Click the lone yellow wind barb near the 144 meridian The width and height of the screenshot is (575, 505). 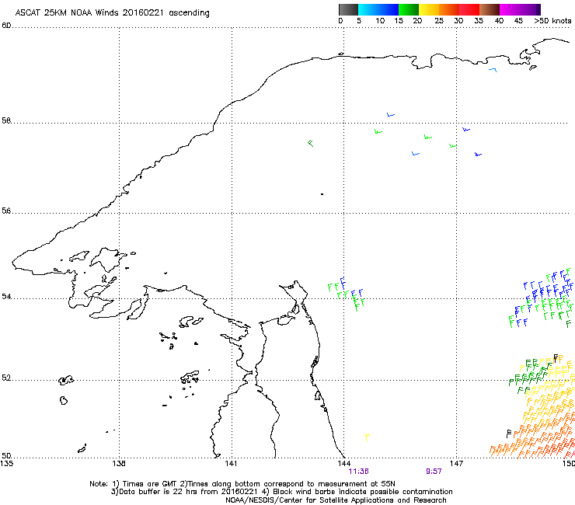pos(367,437)
